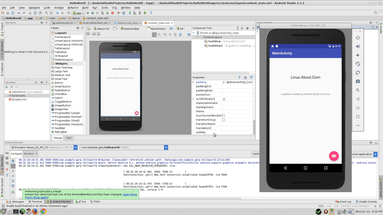The width and height of the screenshot is (383, 215).
Task: Click emulator rotate right icon
Action: click(358, 73)
